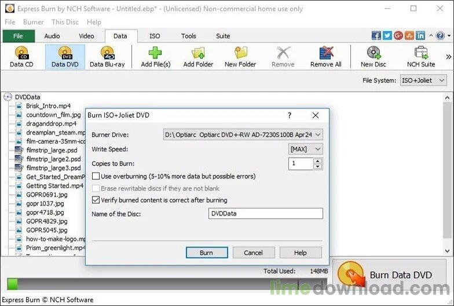The width and height of the screenshot is (454, 306).
Task: Expand the Write Speed MAX dropdown
Action: pos(306,149)
